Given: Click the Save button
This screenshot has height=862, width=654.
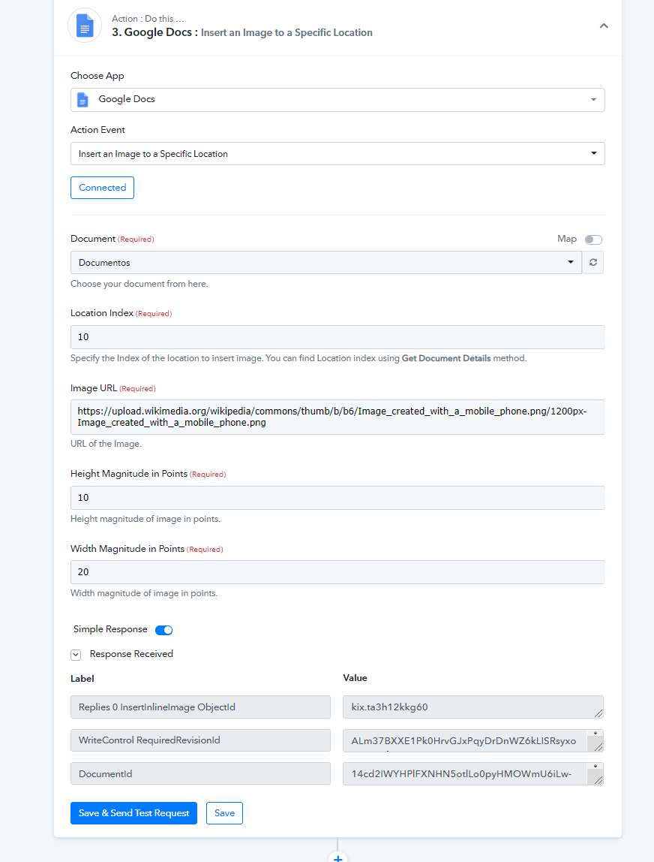Looking at the screenshot, I should [x=224, y=813].
